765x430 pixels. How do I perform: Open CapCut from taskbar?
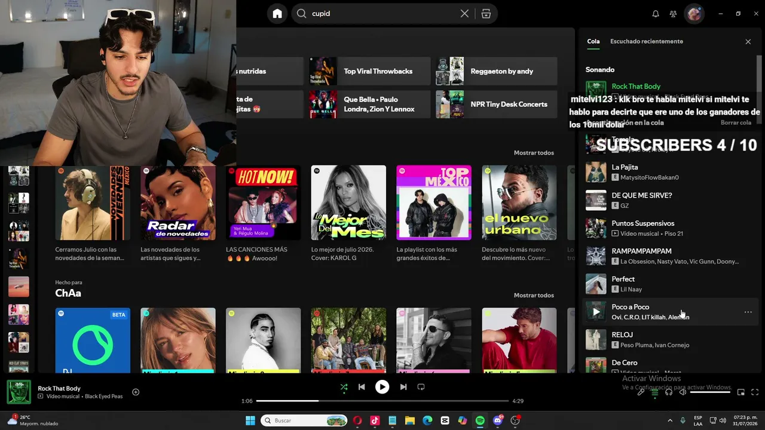point(445,420)
